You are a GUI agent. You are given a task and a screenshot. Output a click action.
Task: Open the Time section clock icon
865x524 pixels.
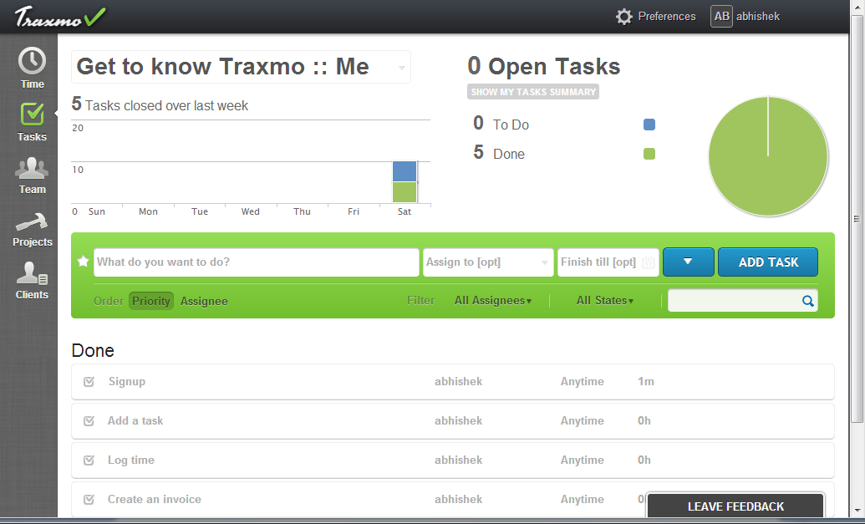point(32,61)
